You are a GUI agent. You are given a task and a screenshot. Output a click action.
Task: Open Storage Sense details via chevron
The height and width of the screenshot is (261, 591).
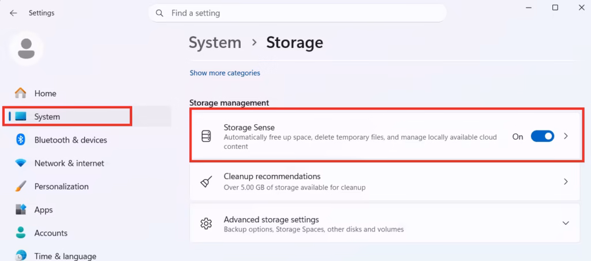point(566,136)
